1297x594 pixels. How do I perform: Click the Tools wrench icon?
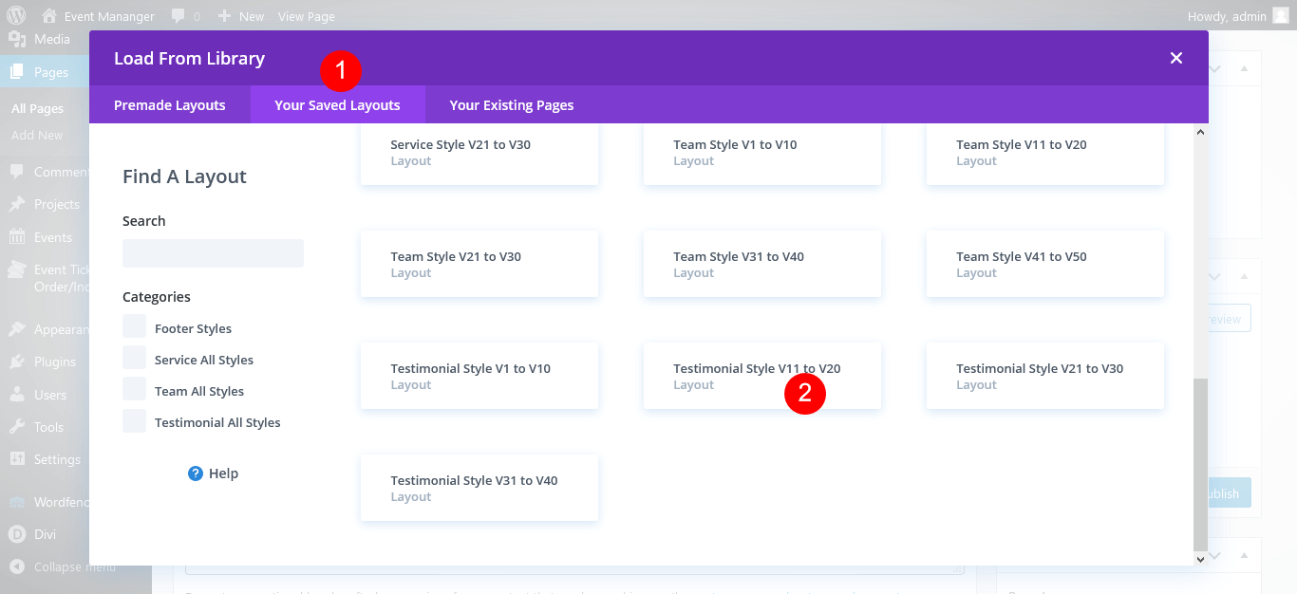pyautogui.click(x=17, y=427)
